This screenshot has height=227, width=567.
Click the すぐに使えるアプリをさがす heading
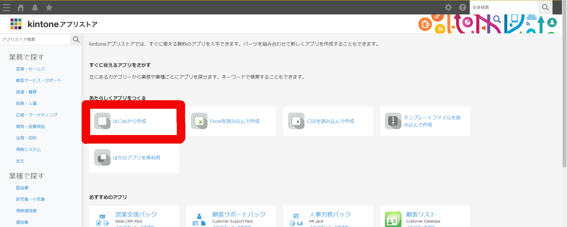(120, 65)
